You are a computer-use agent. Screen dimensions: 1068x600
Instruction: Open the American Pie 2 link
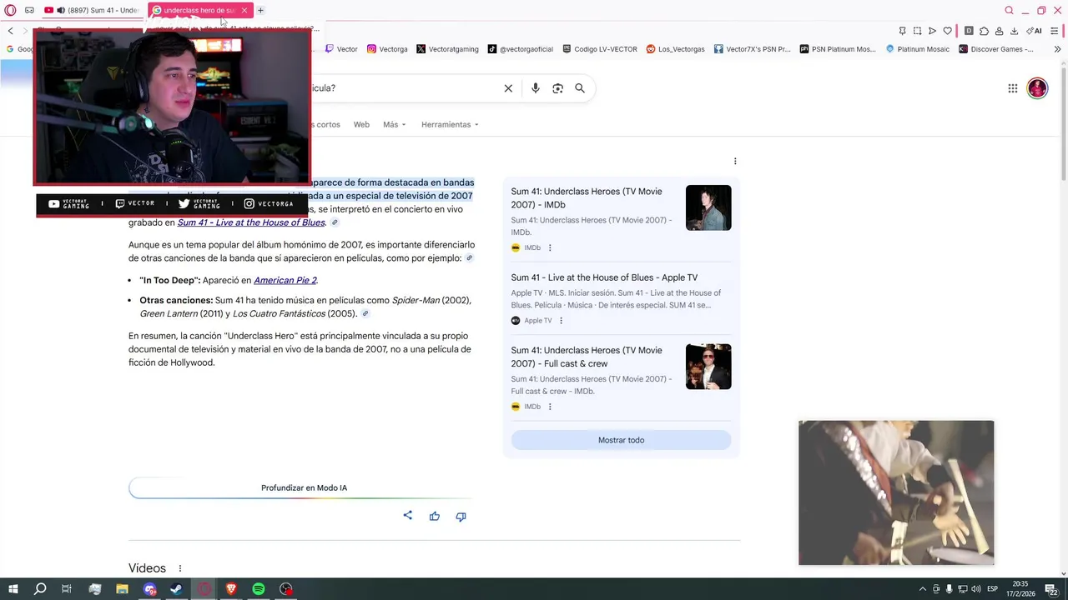tap(285, 280)
